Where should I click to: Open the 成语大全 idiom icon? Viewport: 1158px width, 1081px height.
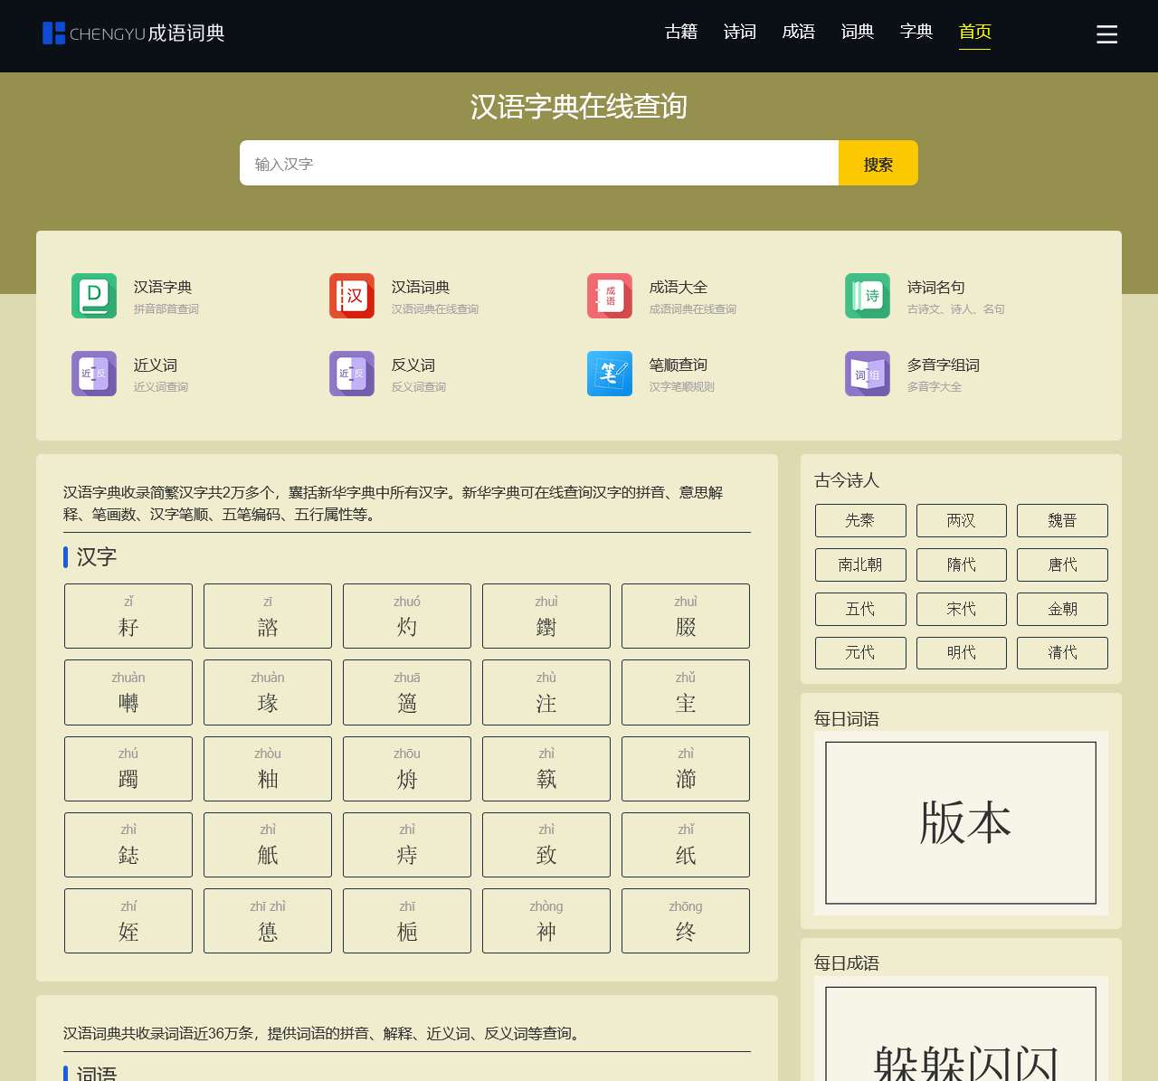pos(609,296)
